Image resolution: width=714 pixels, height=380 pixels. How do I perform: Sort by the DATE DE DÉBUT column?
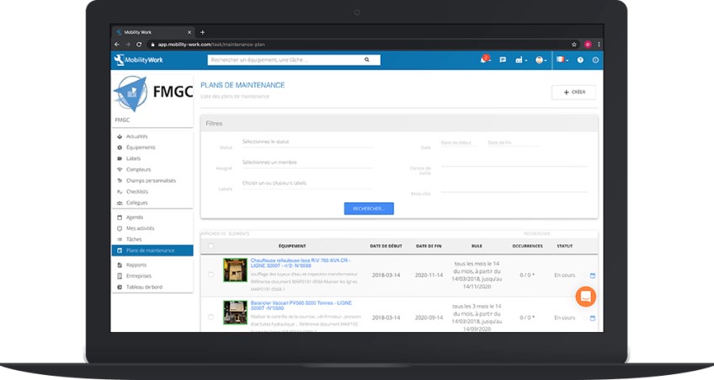click(386, 246)
